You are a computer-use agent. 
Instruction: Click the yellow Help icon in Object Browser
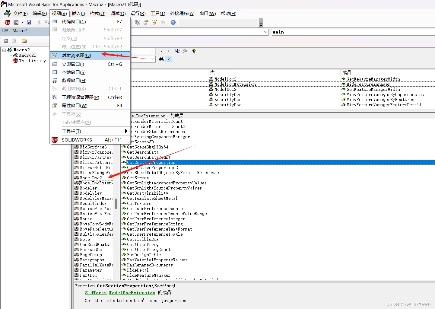tap(194, 51)
